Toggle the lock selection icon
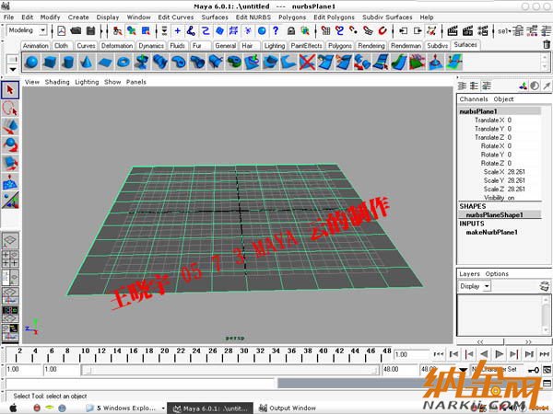The width and height of the screenshot is (553, 414). [x=291, y=31]
